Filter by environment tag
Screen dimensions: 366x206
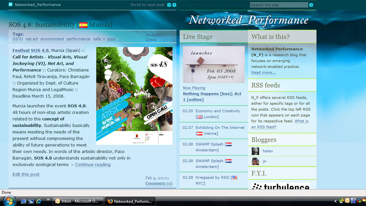tap(52, 39)
